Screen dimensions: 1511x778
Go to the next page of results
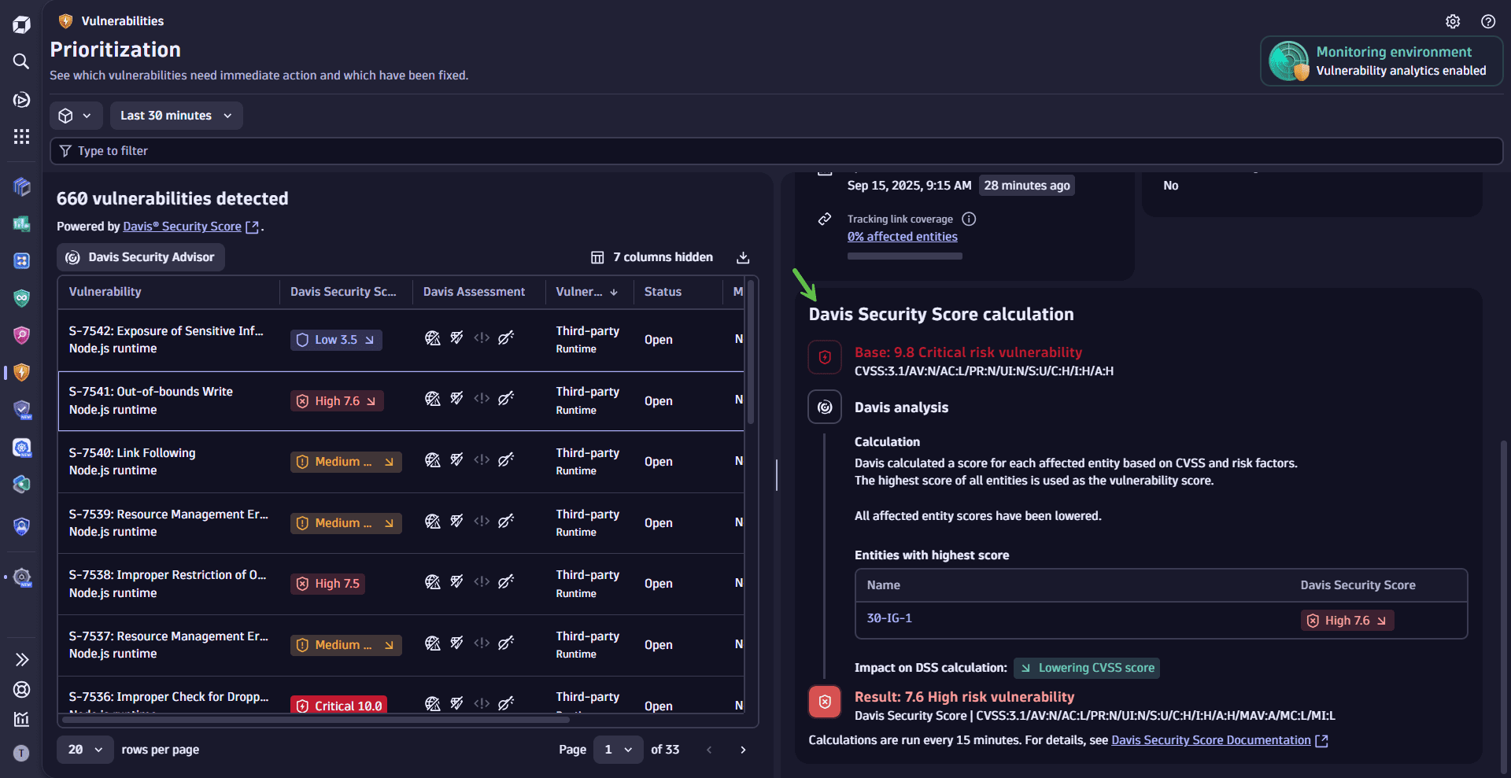coord(742,750)
